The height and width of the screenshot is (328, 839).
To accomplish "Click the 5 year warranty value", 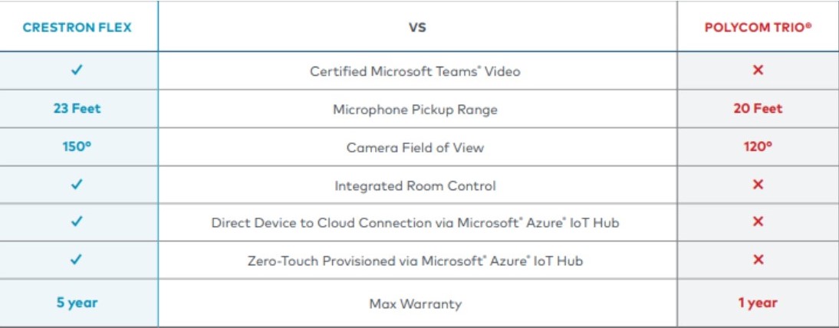I will point(77,303).
